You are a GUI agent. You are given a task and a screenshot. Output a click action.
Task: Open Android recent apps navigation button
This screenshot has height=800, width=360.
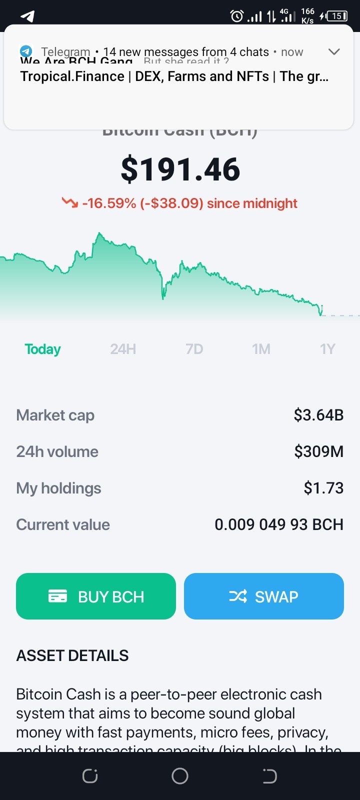coord(90,776)
